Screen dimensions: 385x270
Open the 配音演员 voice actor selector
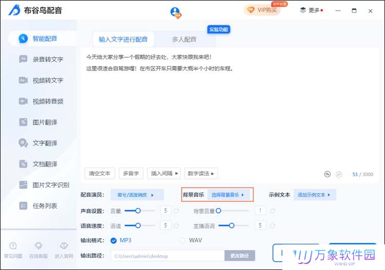[x=137, y=195]
